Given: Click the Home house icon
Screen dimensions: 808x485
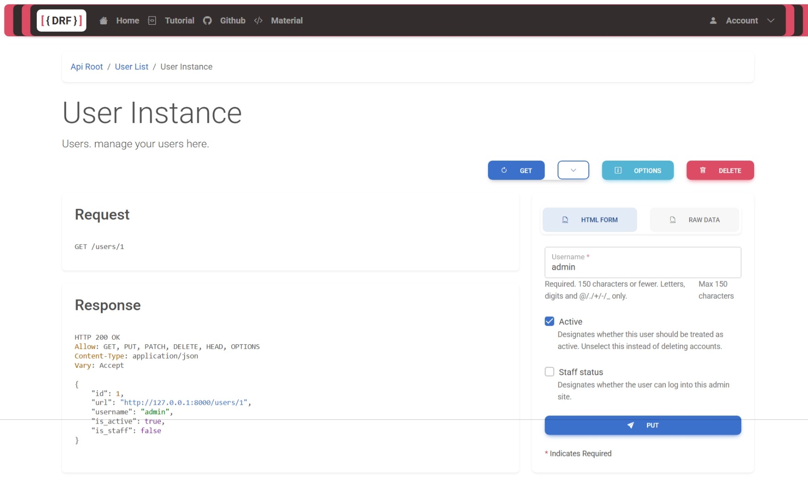Looking at the screenshot, I should 104,21.
